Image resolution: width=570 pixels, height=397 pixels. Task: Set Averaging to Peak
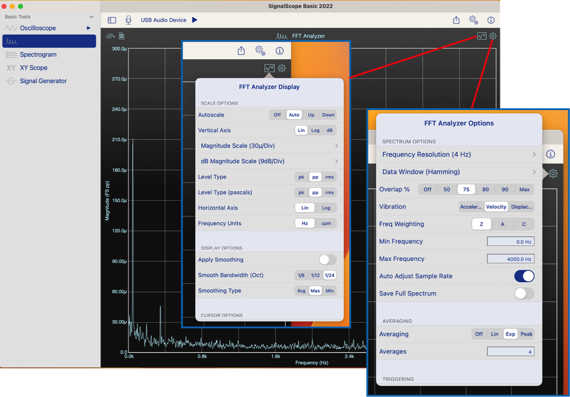click(x=526, y=334)
